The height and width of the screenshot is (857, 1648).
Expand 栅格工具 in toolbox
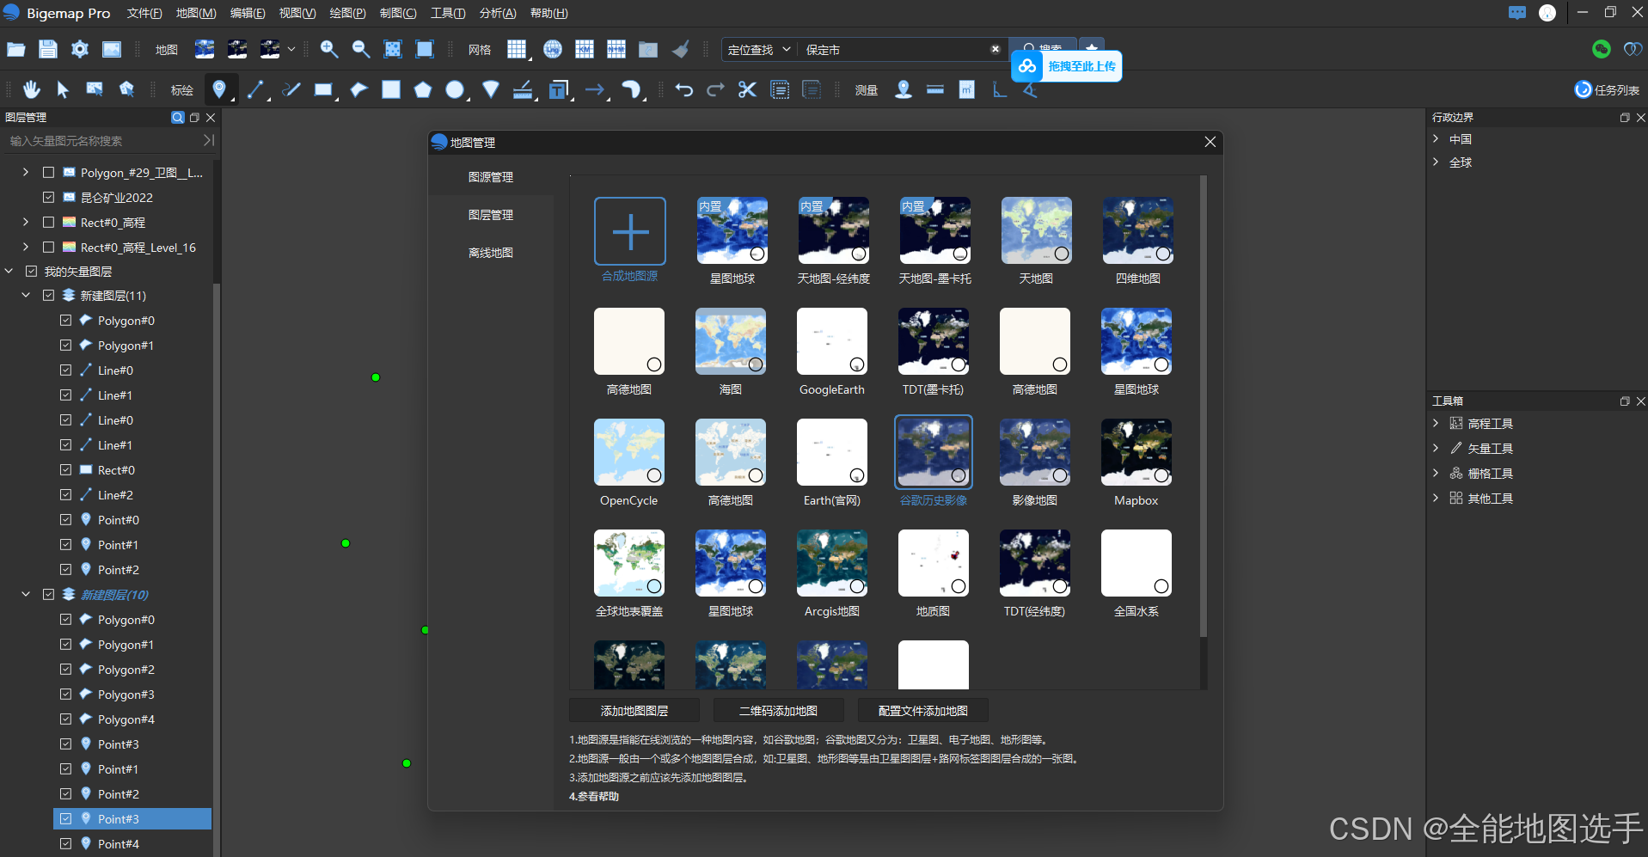1436,473
